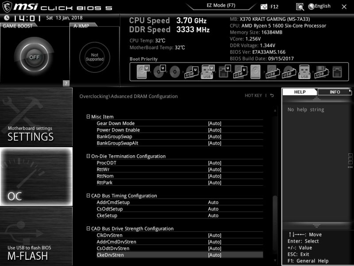Viewport: 354px width, 266px height.
Task: Collapse CAD Bus Timing Configuration section
Action: tap(88, 196)
